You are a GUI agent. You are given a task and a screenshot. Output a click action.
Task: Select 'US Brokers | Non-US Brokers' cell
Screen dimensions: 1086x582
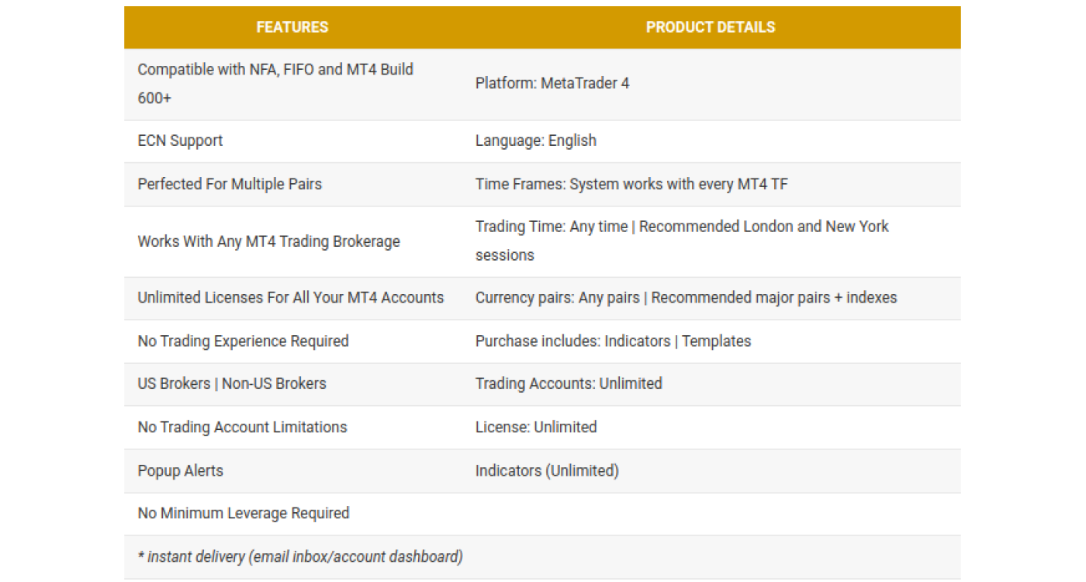[x=232, y=383]
